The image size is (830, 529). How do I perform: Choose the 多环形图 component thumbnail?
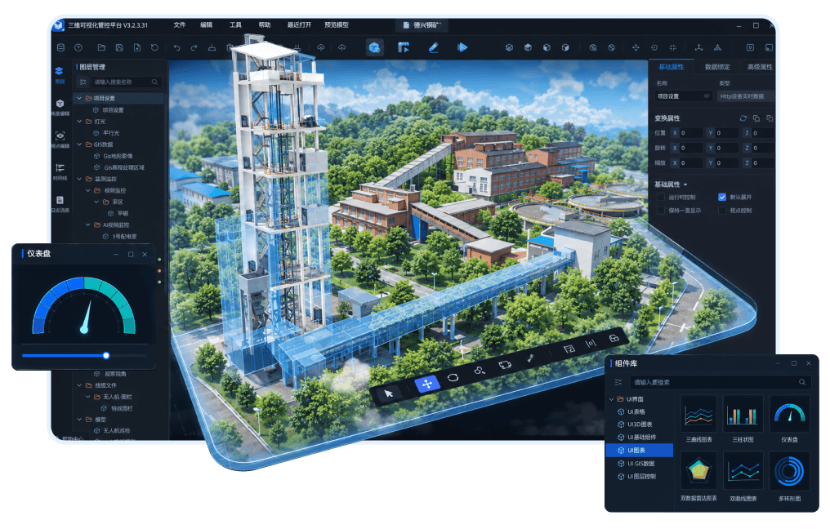tap(789, 471)
